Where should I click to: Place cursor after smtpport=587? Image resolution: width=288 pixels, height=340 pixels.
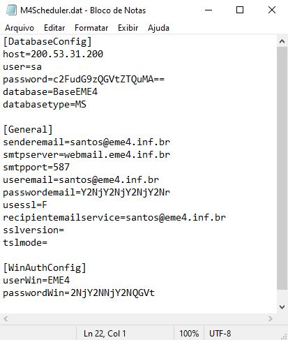70,168
